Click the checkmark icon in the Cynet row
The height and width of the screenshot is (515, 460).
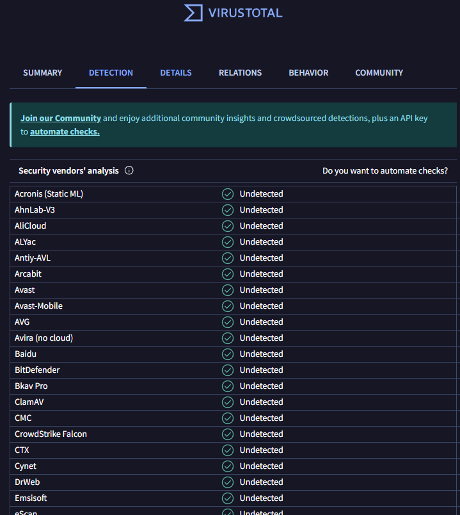point(228,466)
